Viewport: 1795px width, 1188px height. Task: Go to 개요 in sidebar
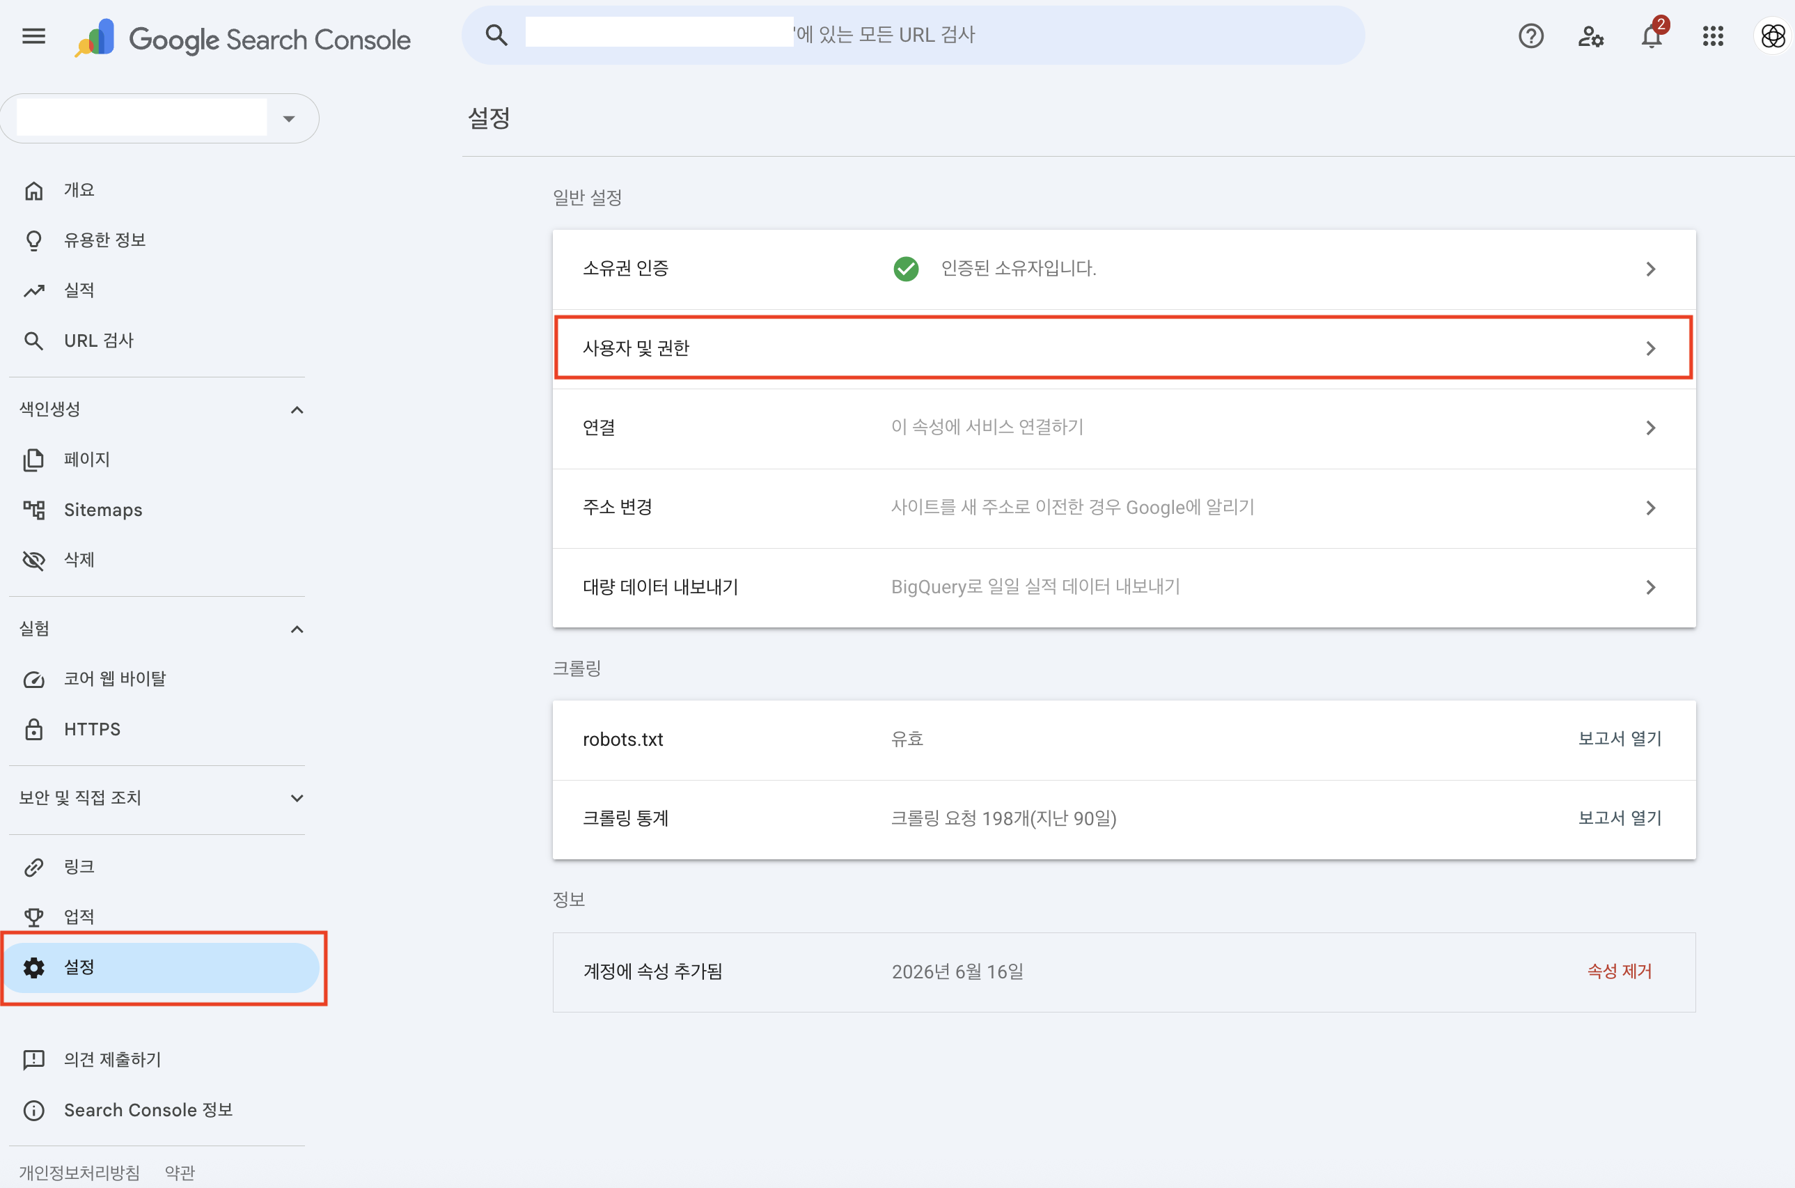pyautogui.click(x=79, y=190)
